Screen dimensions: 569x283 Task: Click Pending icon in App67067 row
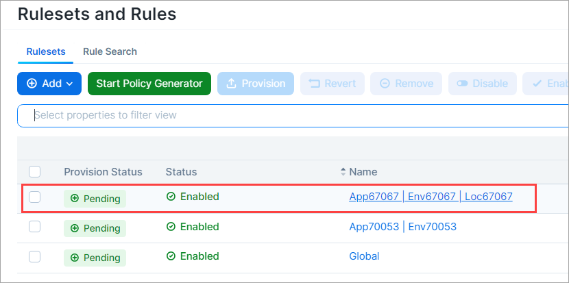coord(75,199)
